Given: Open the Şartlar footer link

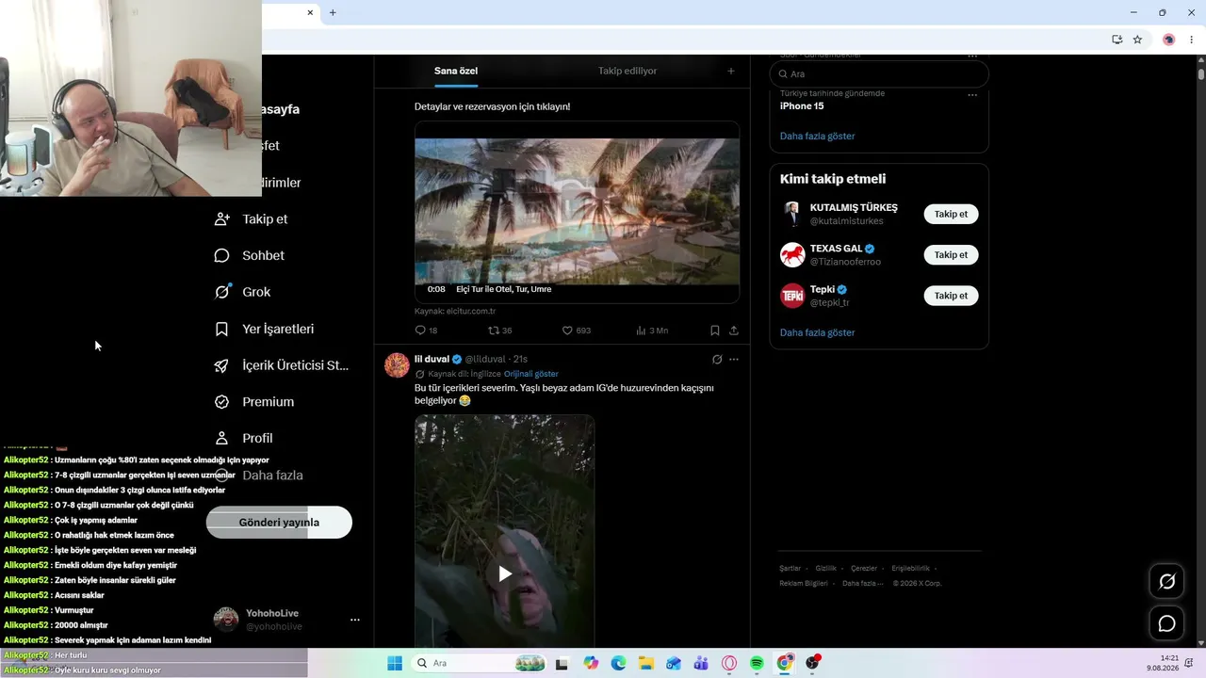Looking at the screenshot, I should 790,569.
